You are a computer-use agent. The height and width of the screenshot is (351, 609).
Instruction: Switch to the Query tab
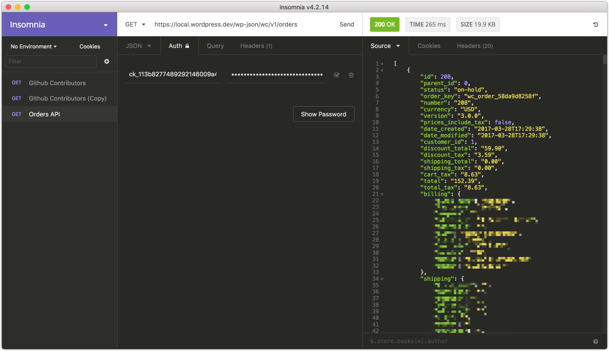(x=215, y=46)
